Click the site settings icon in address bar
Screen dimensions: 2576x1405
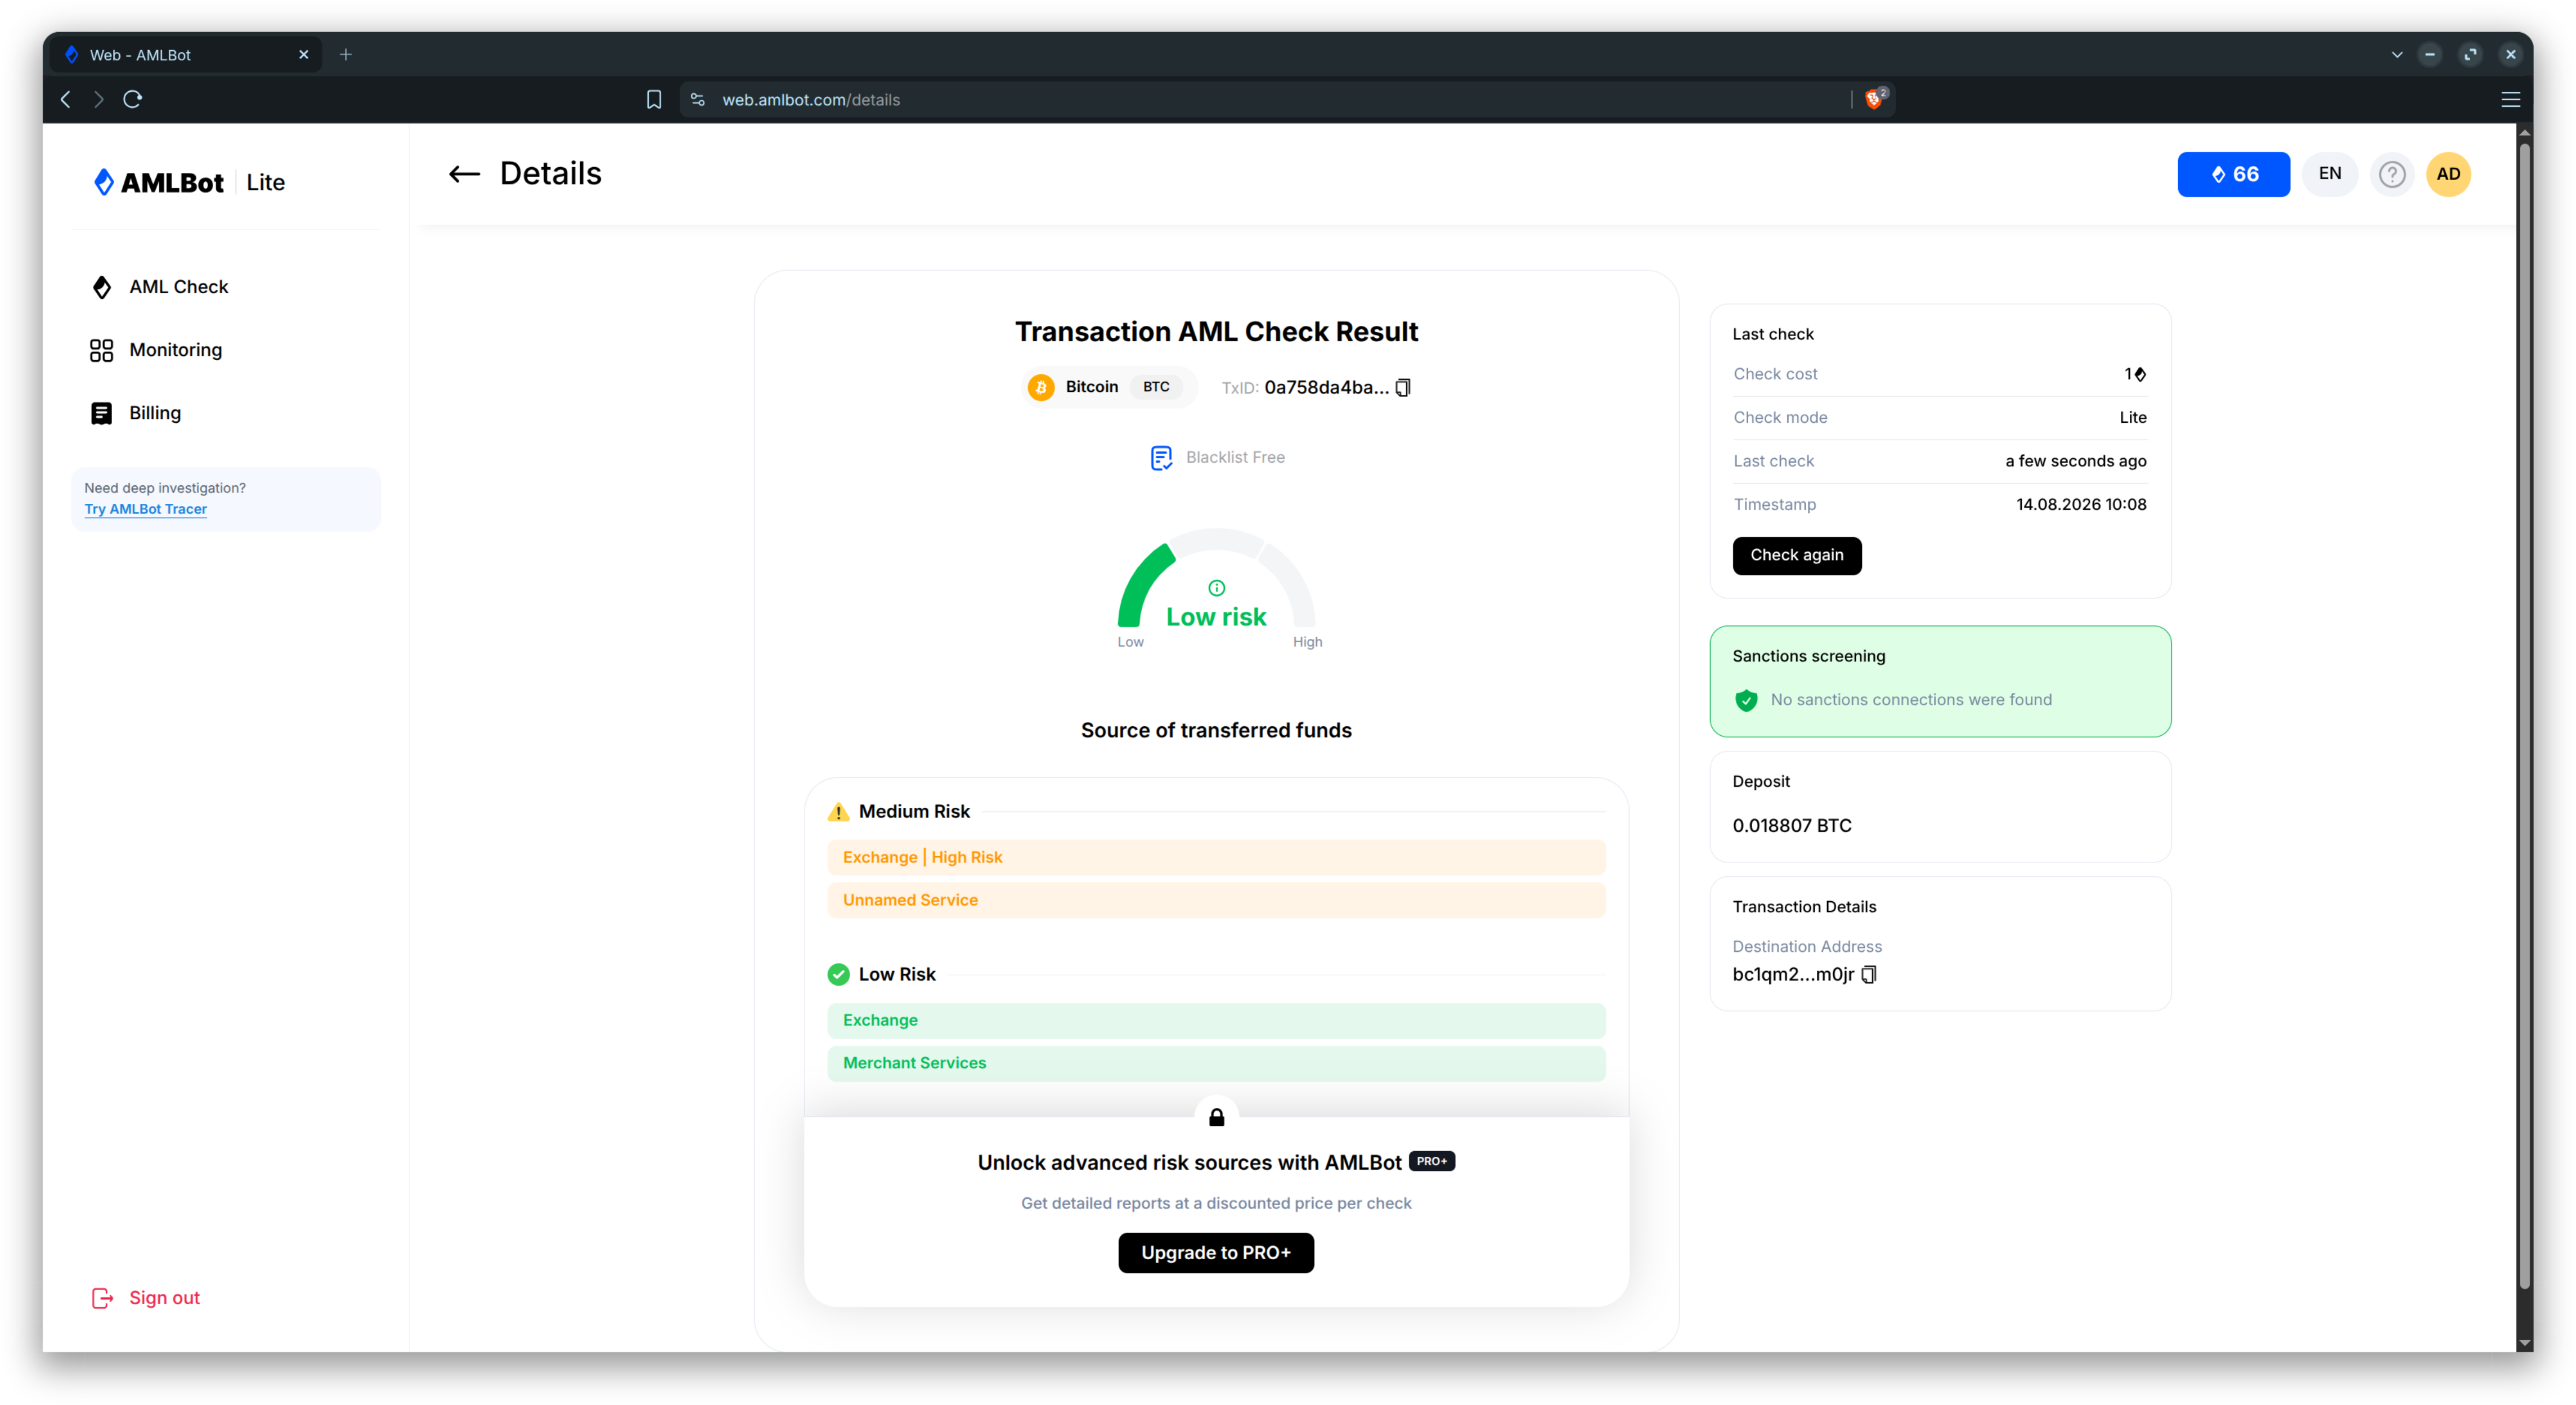click(x=698, y=99)
